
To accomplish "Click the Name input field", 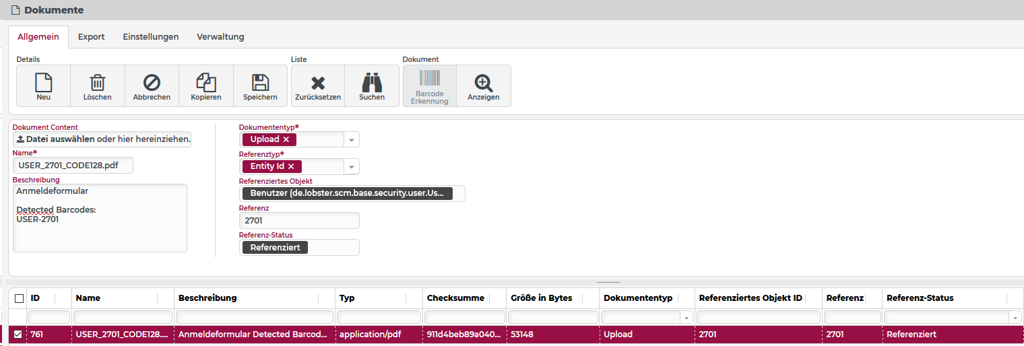I will [73, 166].
